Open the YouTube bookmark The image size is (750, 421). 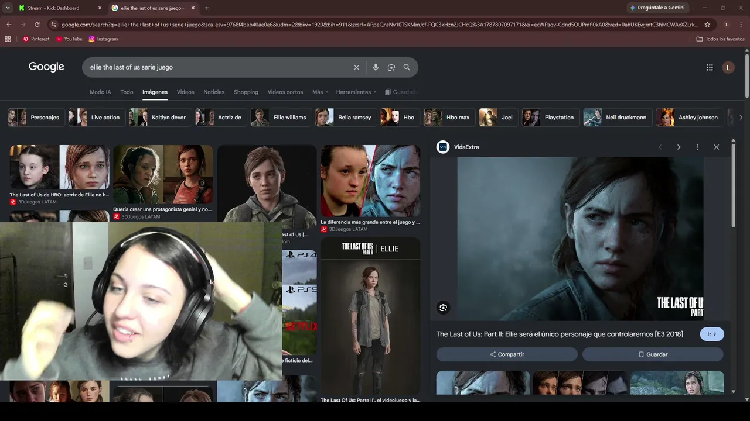coord(69,39)
